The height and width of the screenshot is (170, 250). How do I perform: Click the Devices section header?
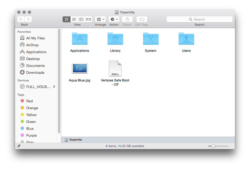tap(23, 80)
